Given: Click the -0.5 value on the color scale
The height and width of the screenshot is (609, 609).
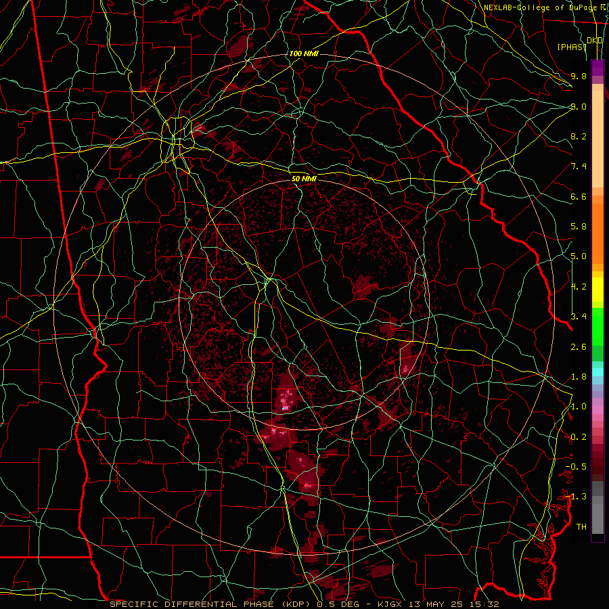Looking at the screenshot, I should (x=576, y=466).
